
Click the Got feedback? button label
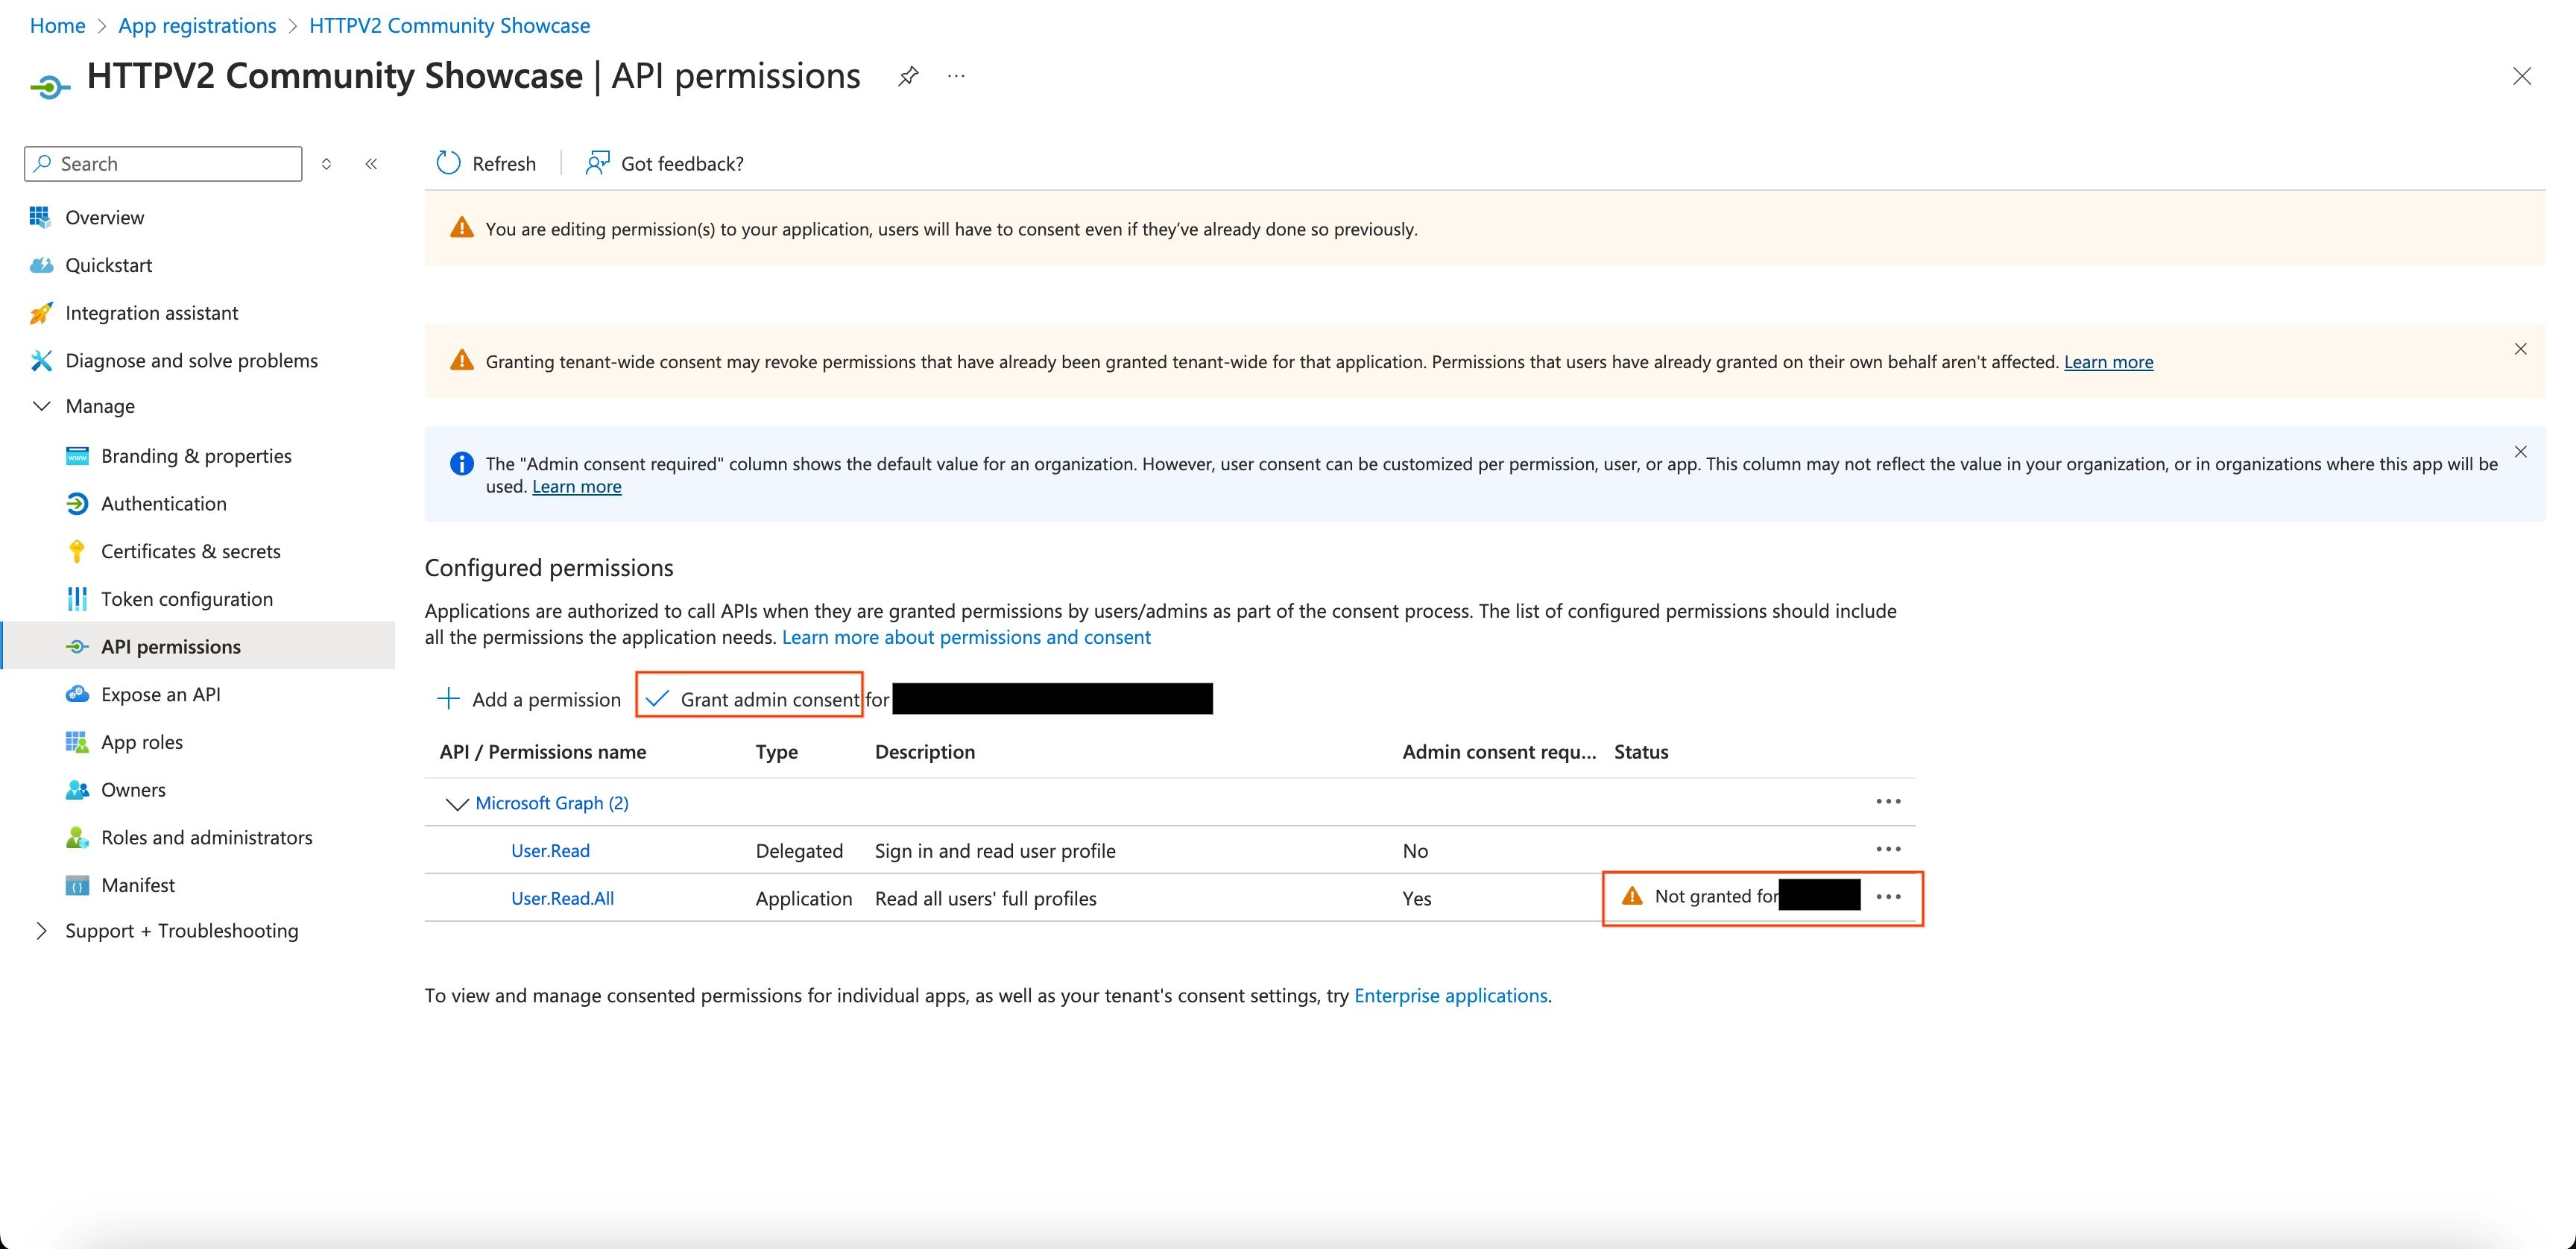click(682, 164)
